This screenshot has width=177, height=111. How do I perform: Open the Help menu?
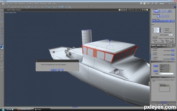point(55,4)
